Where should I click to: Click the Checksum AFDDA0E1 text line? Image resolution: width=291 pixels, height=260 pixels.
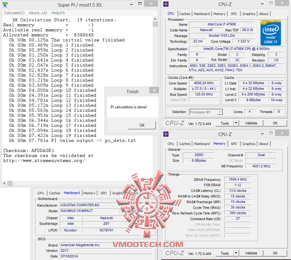29,151
